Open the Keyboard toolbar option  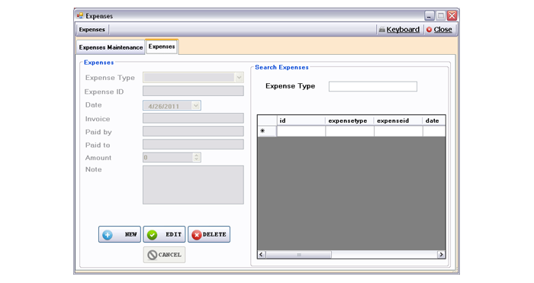pyautogui.click(x=399, y=30)
